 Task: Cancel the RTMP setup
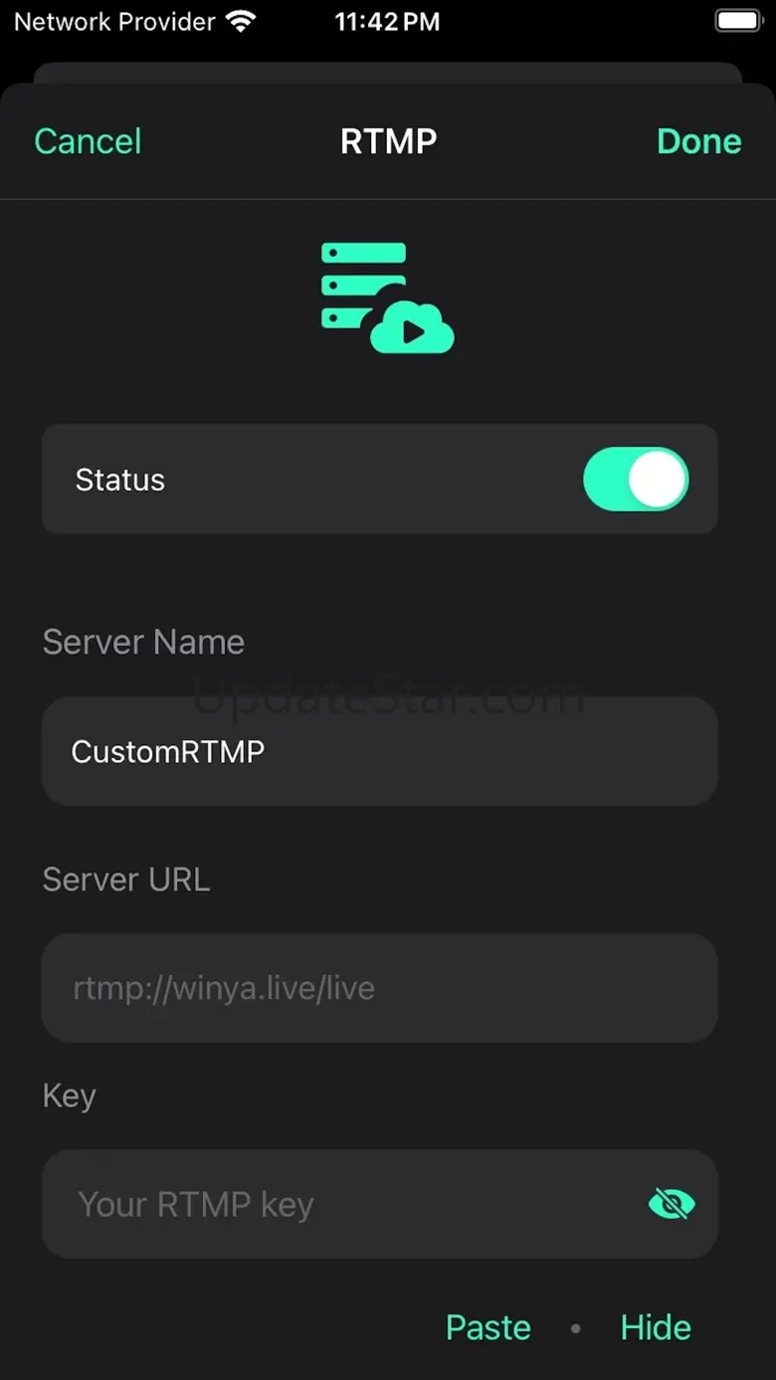pos(88,141)
